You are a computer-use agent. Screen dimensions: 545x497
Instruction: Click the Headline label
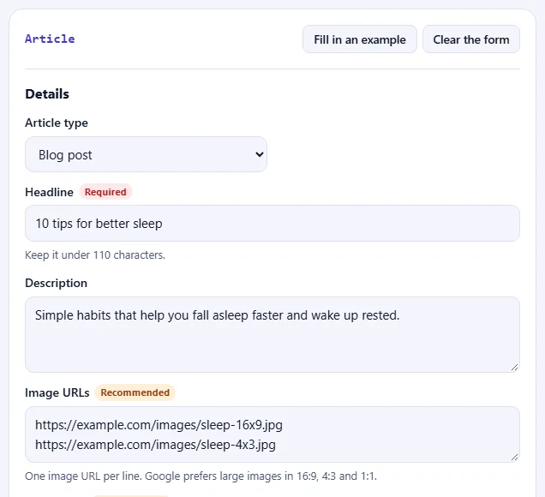click(x=49, y=192)
